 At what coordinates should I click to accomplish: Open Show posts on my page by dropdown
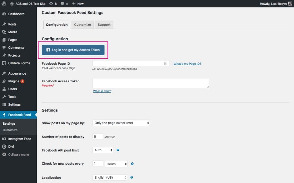(x=121, y=123)
